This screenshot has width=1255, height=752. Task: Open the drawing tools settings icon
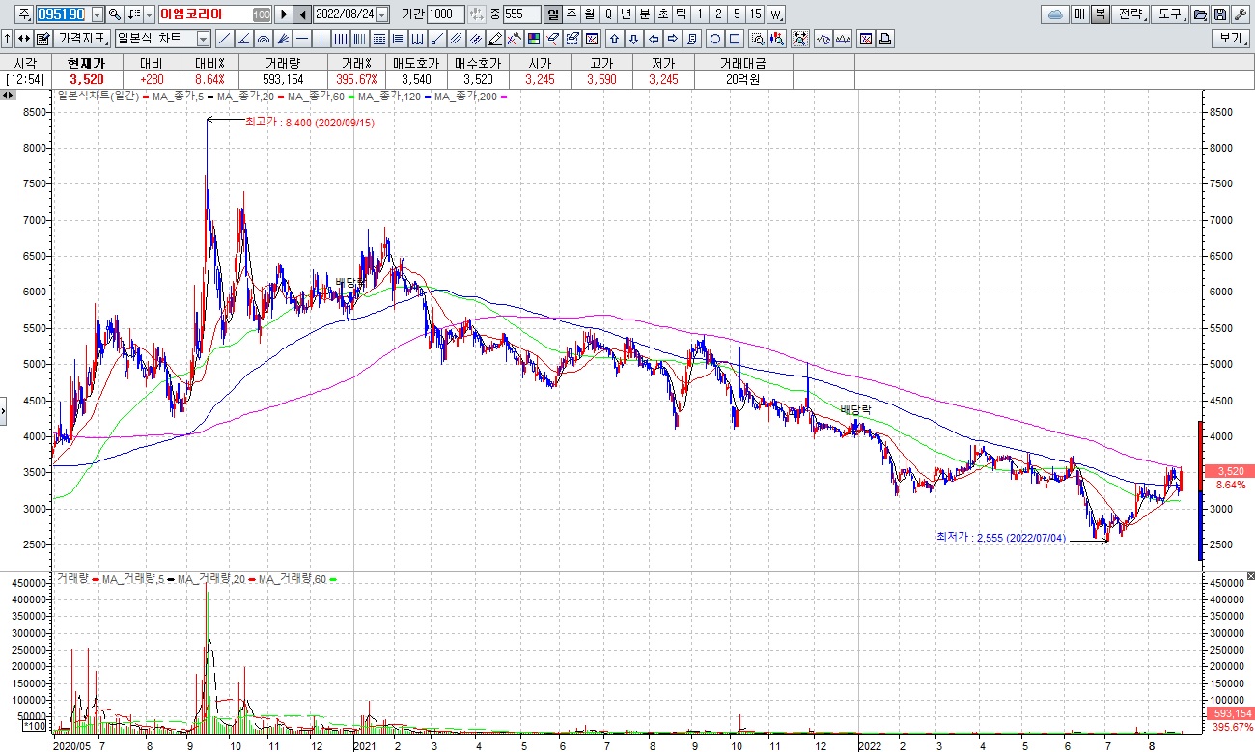click(x=515, y=39)
